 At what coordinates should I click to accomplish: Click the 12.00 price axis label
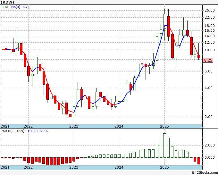coord(209,42)
